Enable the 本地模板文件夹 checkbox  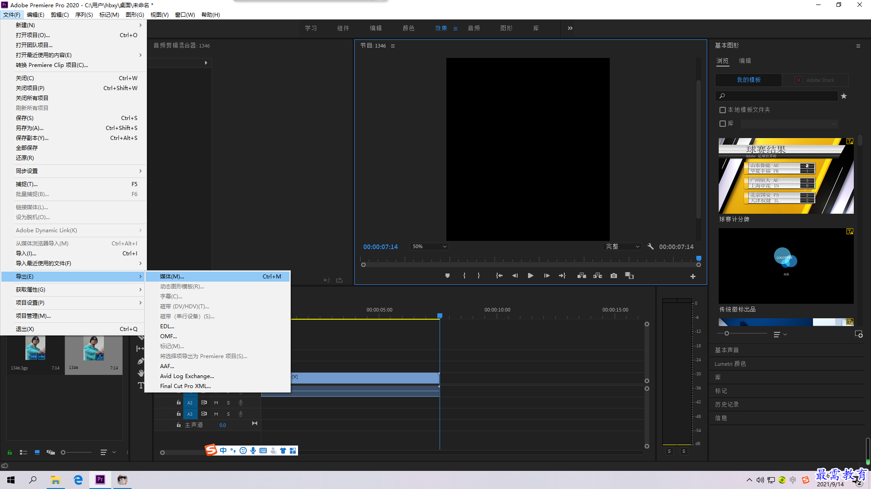pos(723,110)
